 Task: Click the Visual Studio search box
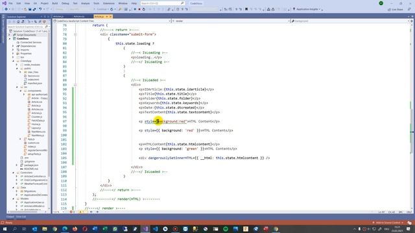click(x=162, y=3)
